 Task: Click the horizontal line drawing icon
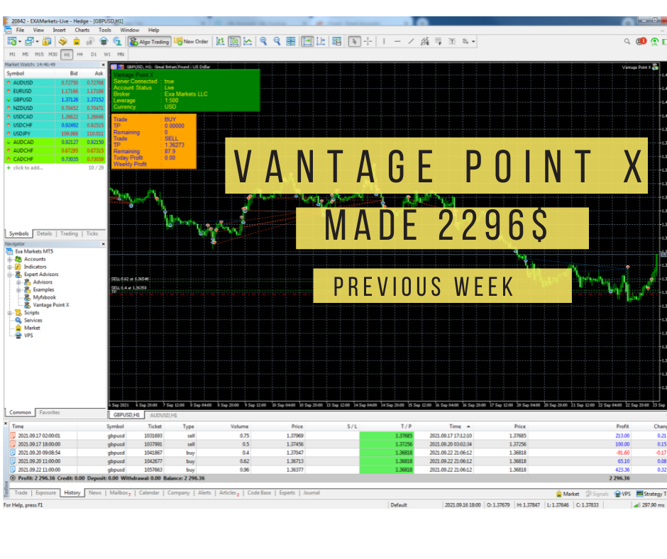[397, 42]
